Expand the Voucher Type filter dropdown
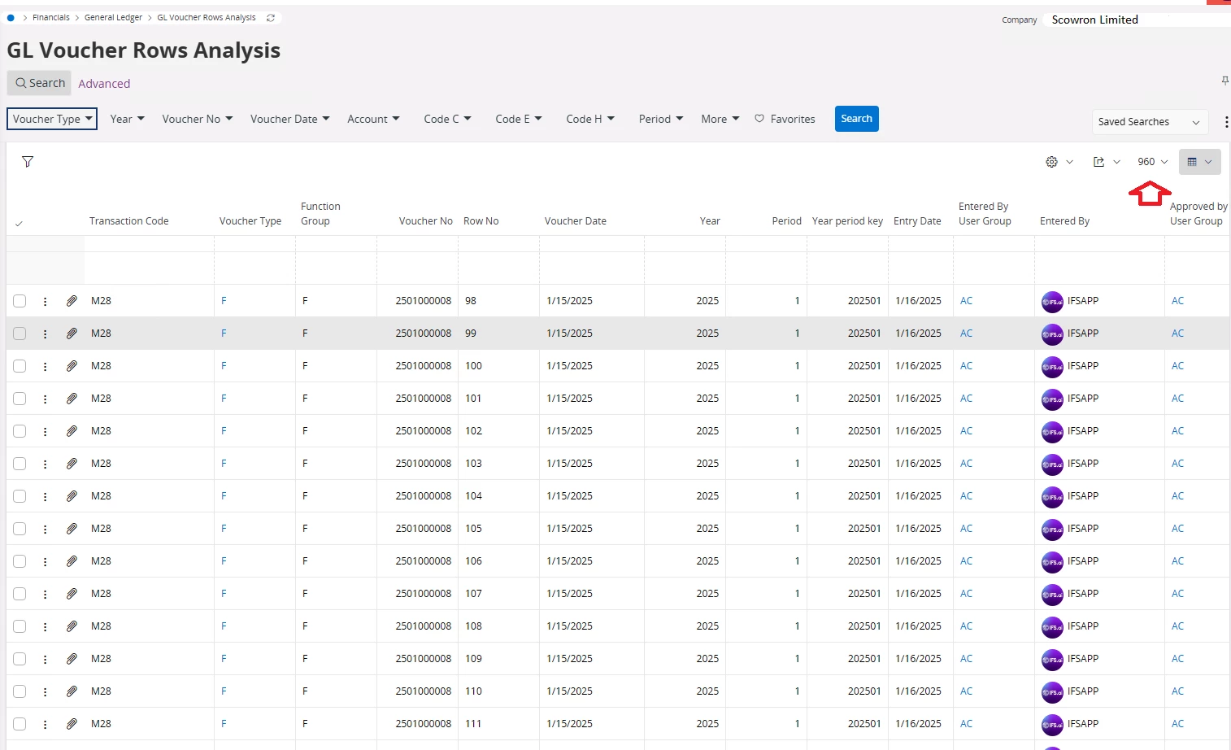This screenshot has height=750, width=1231. 52,119
